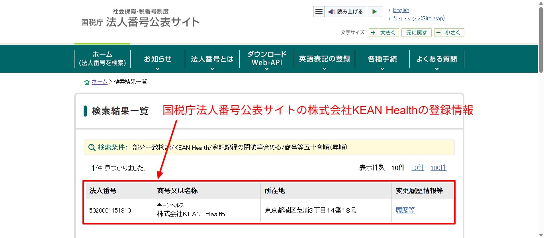Screen dimensions: 544x238
Task: Decrease text size with 小さく button
Action: pyautogui.click(x=449, y=33)
